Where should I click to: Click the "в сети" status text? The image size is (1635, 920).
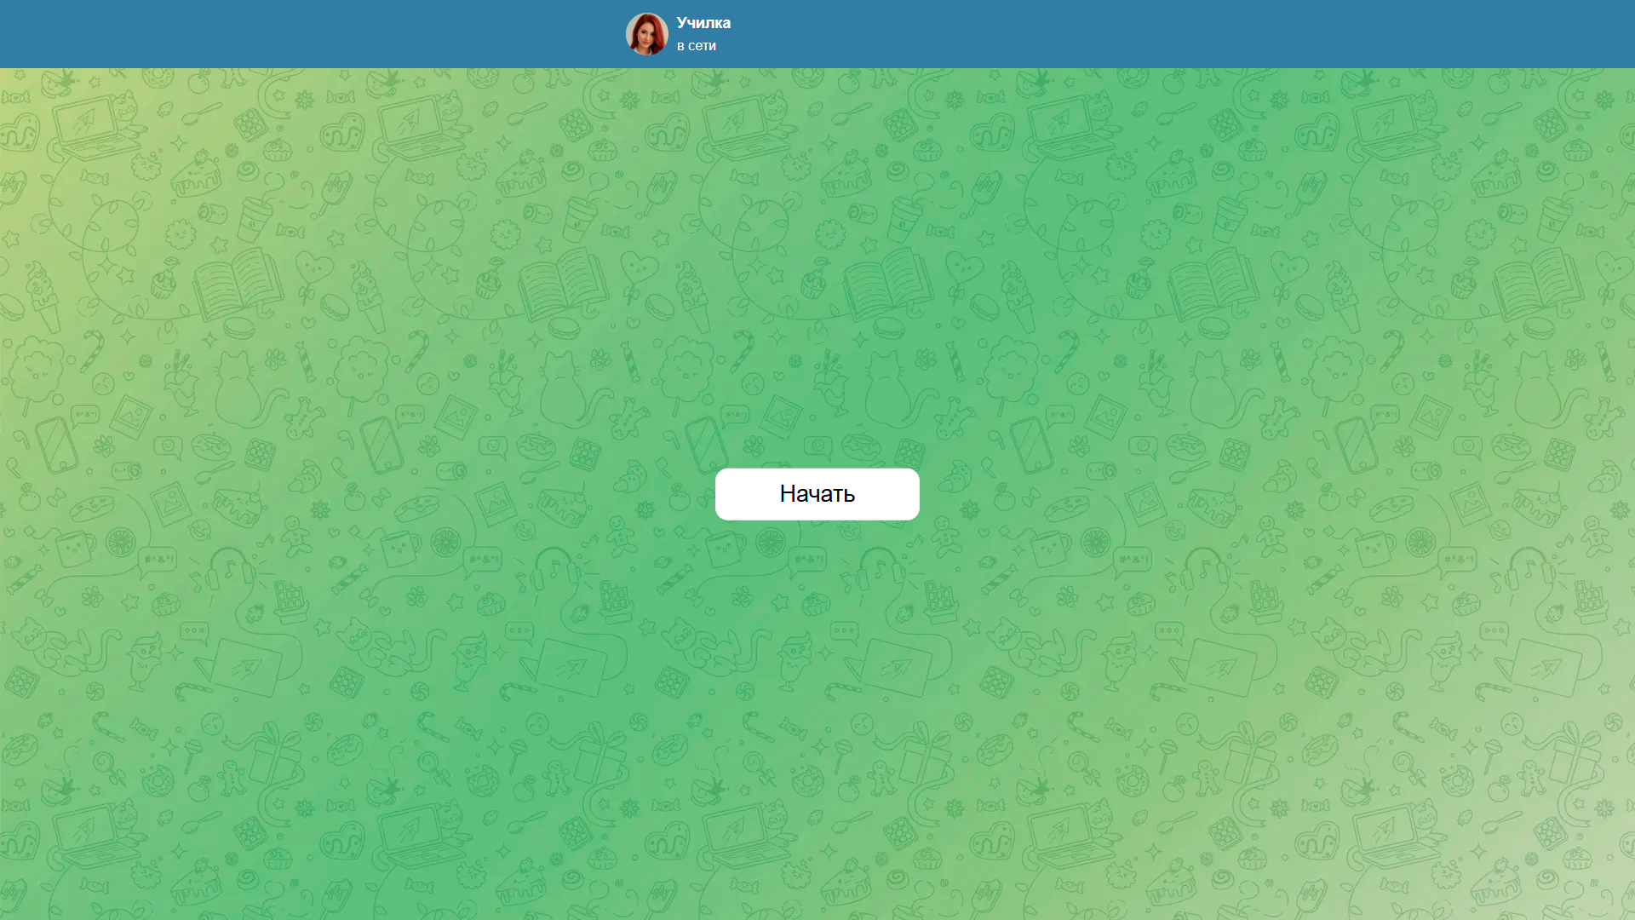[x=695, y=46]
